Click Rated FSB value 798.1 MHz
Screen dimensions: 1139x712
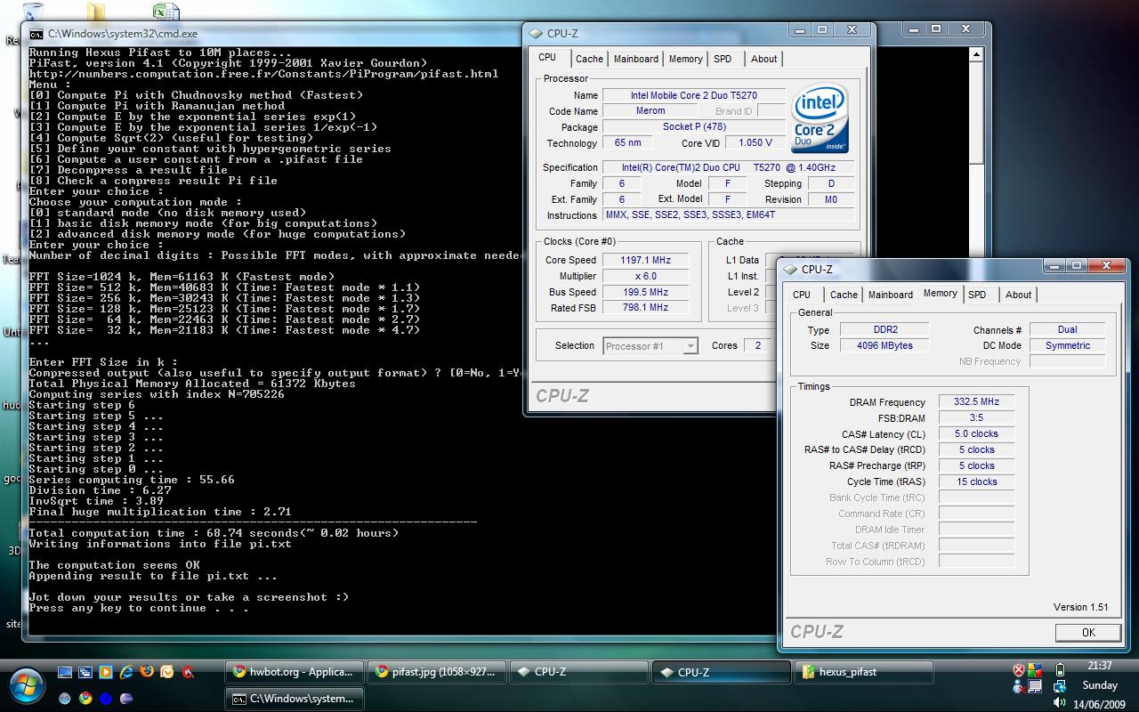click(646, 307)
